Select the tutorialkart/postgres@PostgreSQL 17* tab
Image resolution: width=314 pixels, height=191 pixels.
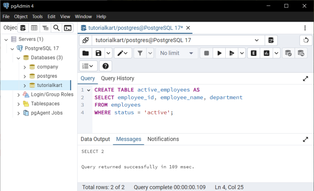pyautogui.click(x=136, y=28)
